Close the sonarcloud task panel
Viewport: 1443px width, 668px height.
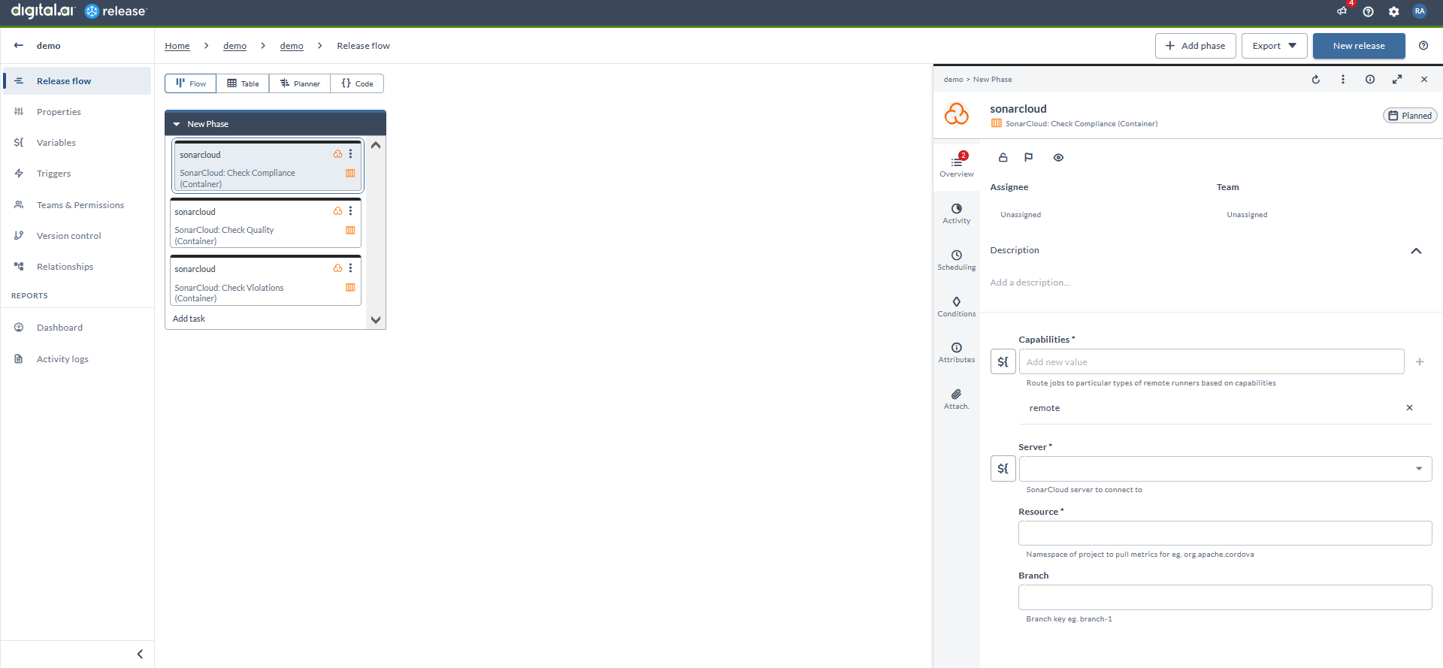pos(1424,79)
